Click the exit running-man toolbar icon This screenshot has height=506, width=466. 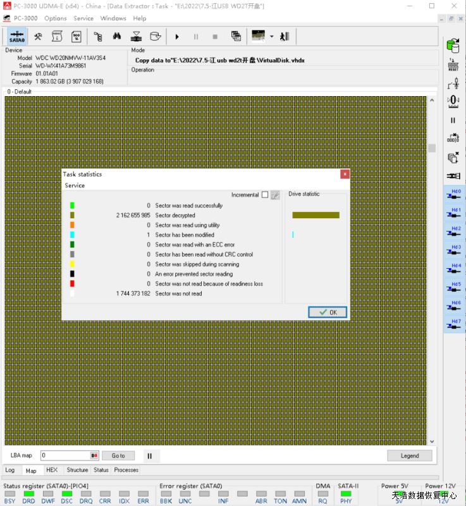(x=285, y=37)
